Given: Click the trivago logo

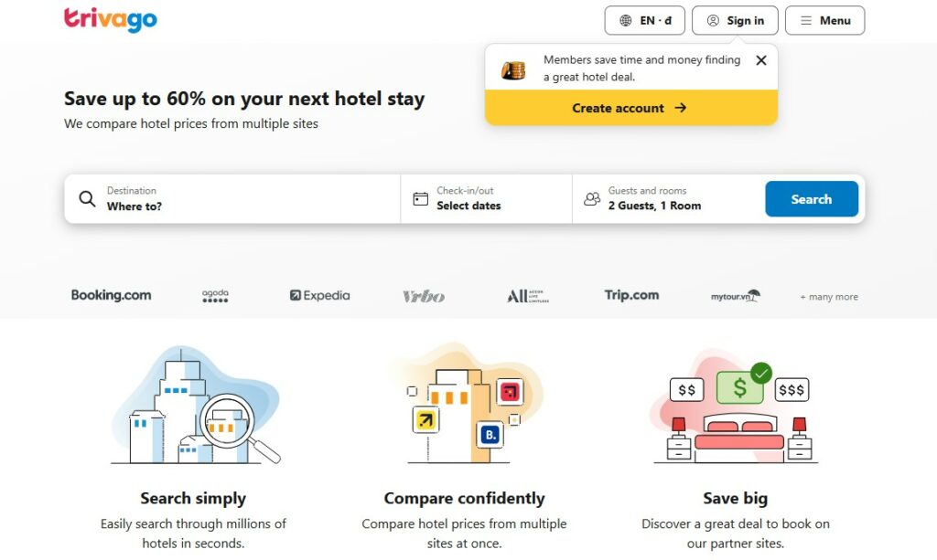Looking at the screenshot, I should pos(110,18).
